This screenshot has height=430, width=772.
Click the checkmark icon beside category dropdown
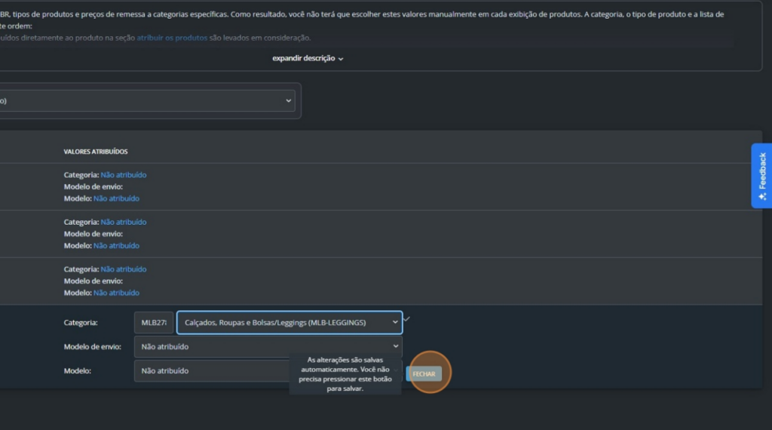pyautogui.click(x=406, y=319)
